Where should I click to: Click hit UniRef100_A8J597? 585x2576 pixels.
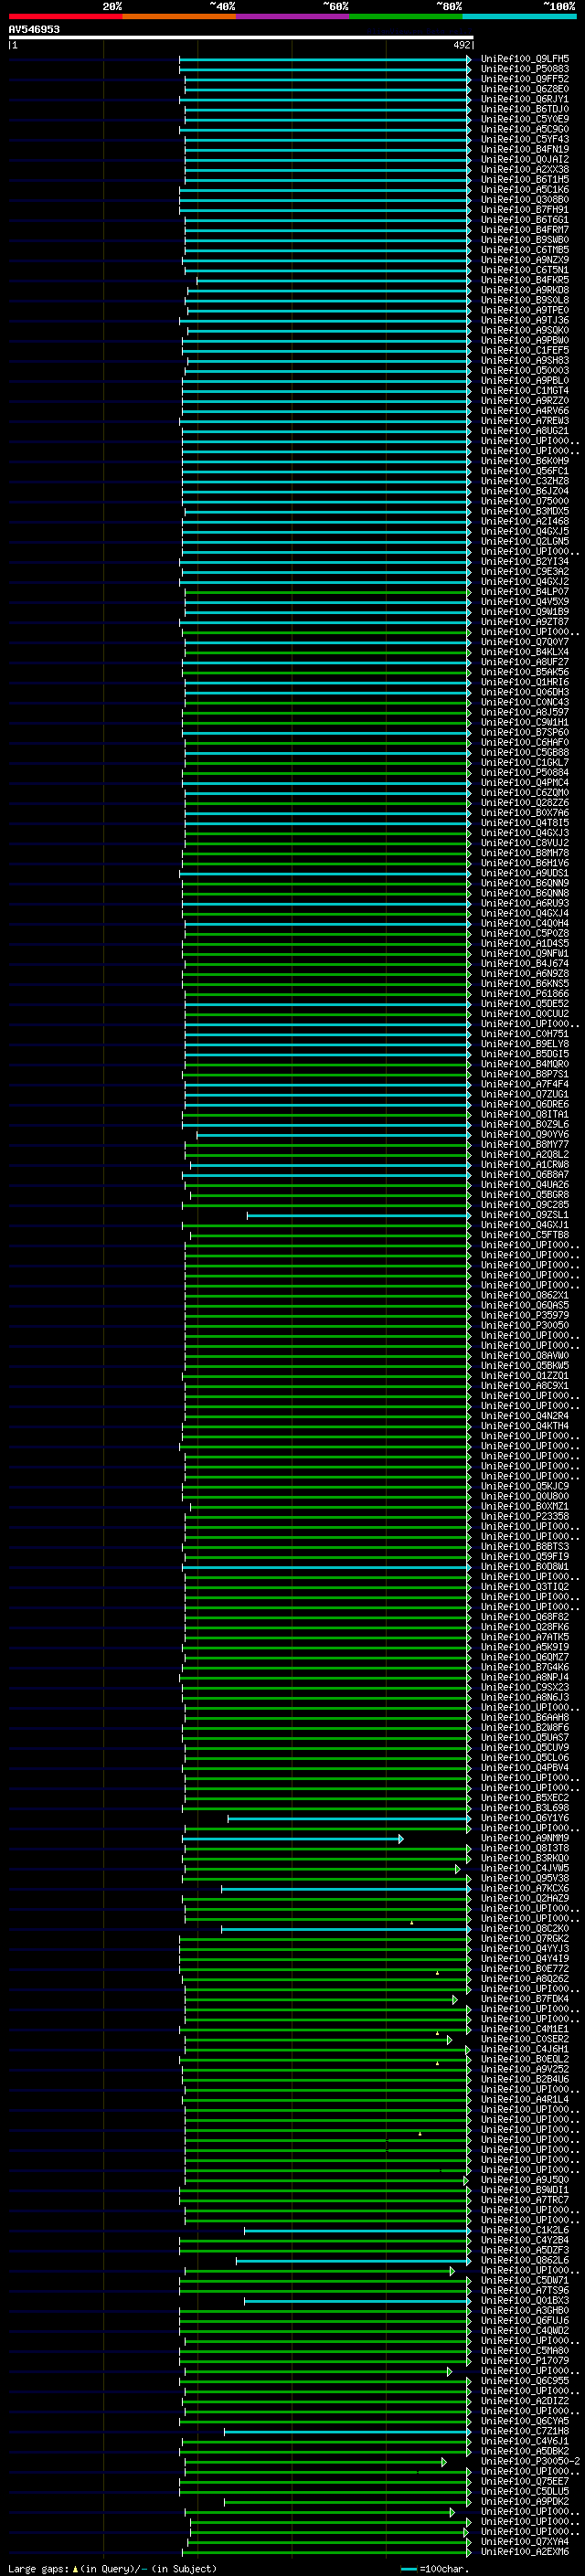[x=525, y=712]
